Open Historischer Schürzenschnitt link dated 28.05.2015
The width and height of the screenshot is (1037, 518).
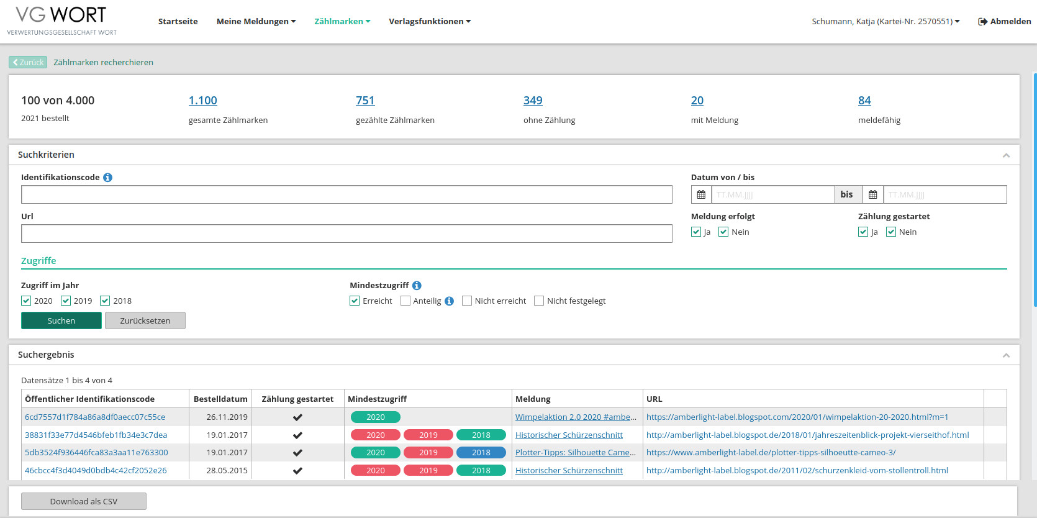tap(569, 470)
